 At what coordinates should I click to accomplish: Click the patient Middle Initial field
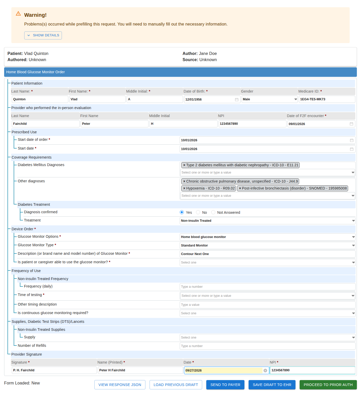pyautogui.click(x=155, y=99)
